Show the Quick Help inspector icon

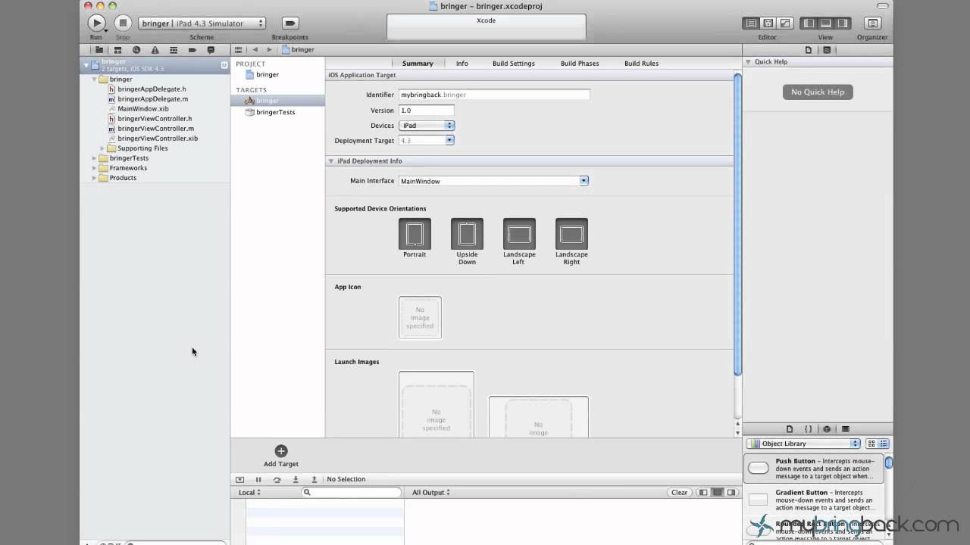click(827, 50)
